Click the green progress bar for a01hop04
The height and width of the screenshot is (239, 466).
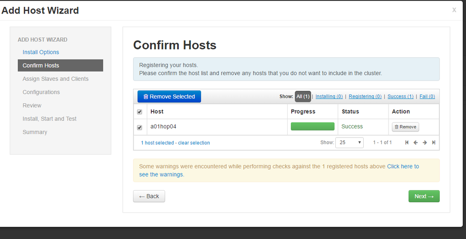312,127
